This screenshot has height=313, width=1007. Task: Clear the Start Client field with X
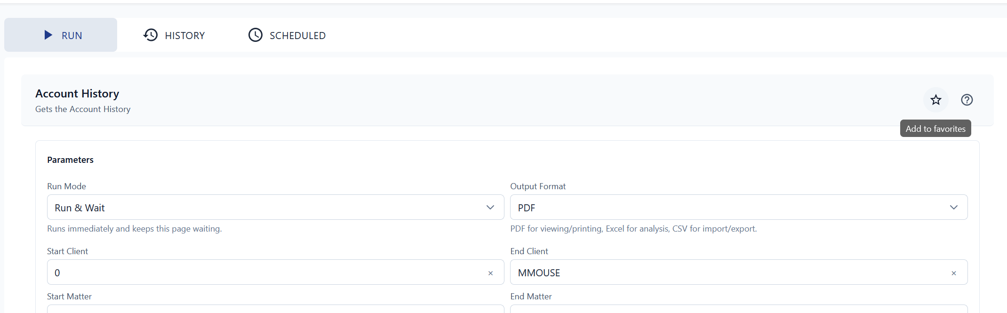point(490,273)
